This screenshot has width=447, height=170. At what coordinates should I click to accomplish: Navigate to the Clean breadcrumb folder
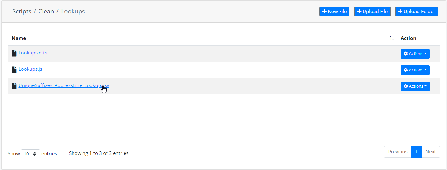46,12
